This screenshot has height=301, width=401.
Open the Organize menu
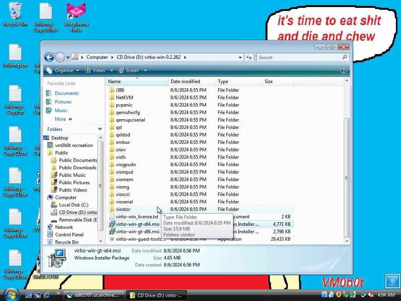63,71
